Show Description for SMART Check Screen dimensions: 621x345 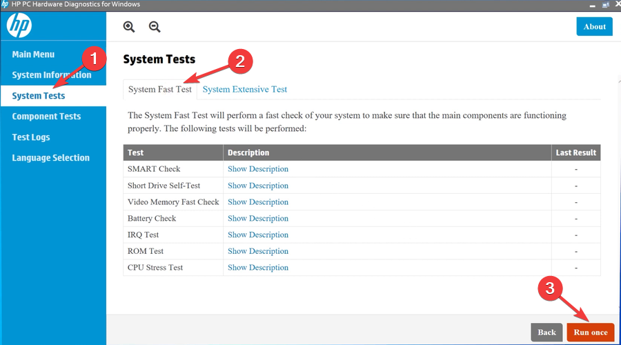258,169
